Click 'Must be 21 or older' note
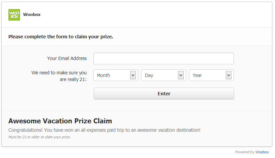Image resolution: width=275 pixels, height=158 pixels. (39, 137)
